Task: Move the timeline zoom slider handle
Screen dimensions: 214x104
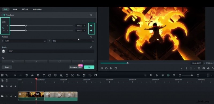Action: [192, 75]
